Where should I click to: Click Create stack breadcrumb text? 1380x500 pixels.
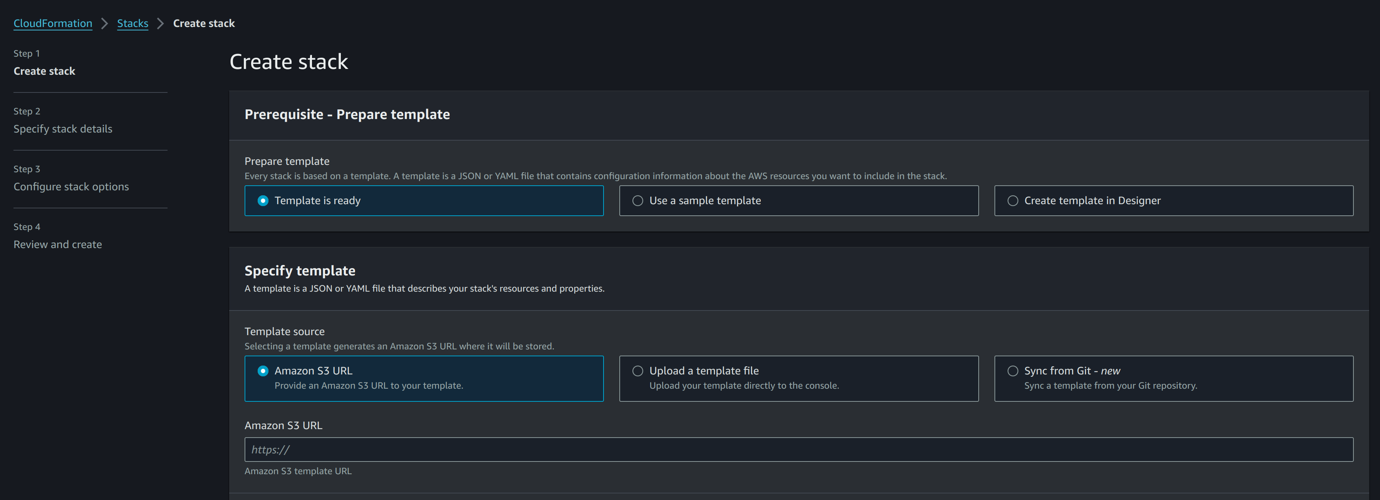204,23
